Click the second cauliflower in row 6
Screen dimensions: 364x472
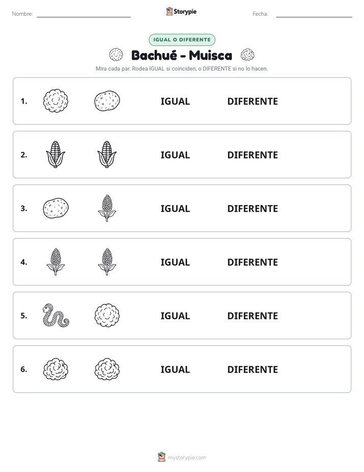click(107, 369)
